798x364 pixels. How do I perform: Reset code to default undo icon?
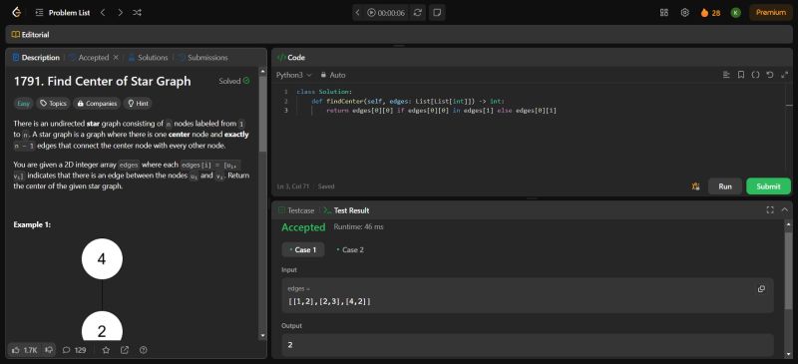tap(770, 75)
